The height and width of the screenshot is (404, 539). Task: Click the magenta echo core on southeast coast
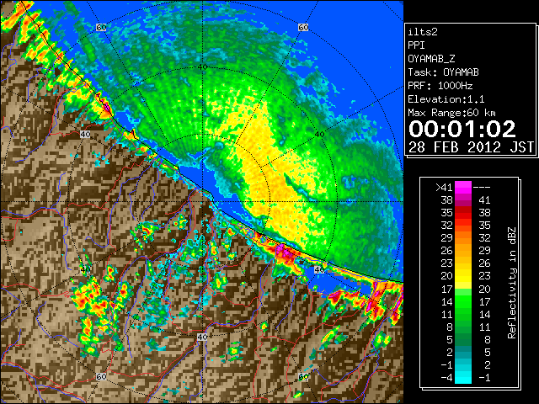pos(286,252)
